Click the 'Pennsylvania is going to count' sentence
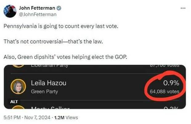Screen dimensions: 191x124 [x=61, y=26]
